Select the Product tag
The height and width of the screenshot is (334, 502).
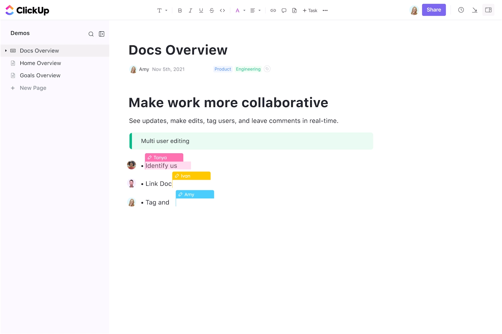coord(223,69)
